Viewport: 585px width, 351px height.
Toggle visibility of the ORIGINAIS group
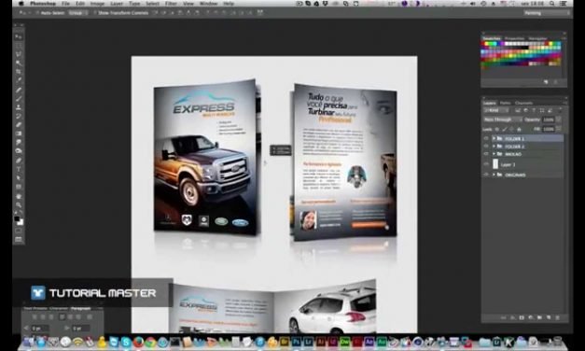pos(486,175)
